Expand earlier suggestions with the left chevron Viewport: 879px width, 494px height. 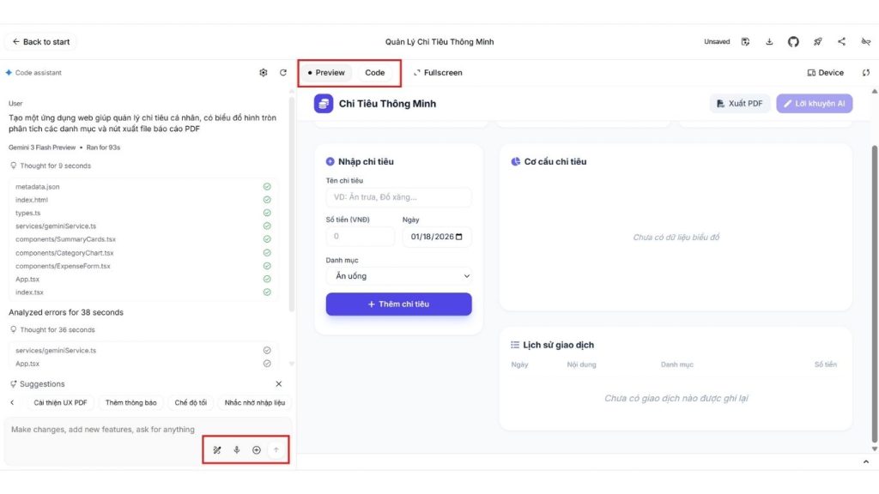coord(11,401)
